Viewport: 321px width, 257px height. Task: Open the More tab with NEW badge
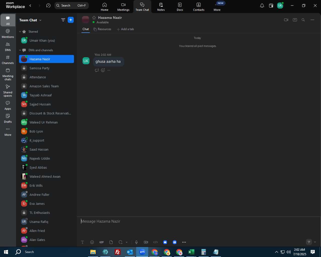pyautogui.click(x=217, y=7)
